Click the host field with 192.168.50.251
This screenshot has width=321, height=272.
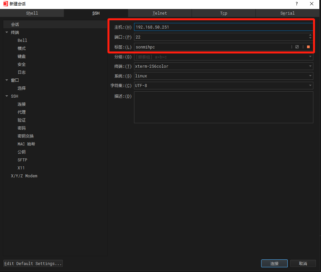click(x=223, y=27)
